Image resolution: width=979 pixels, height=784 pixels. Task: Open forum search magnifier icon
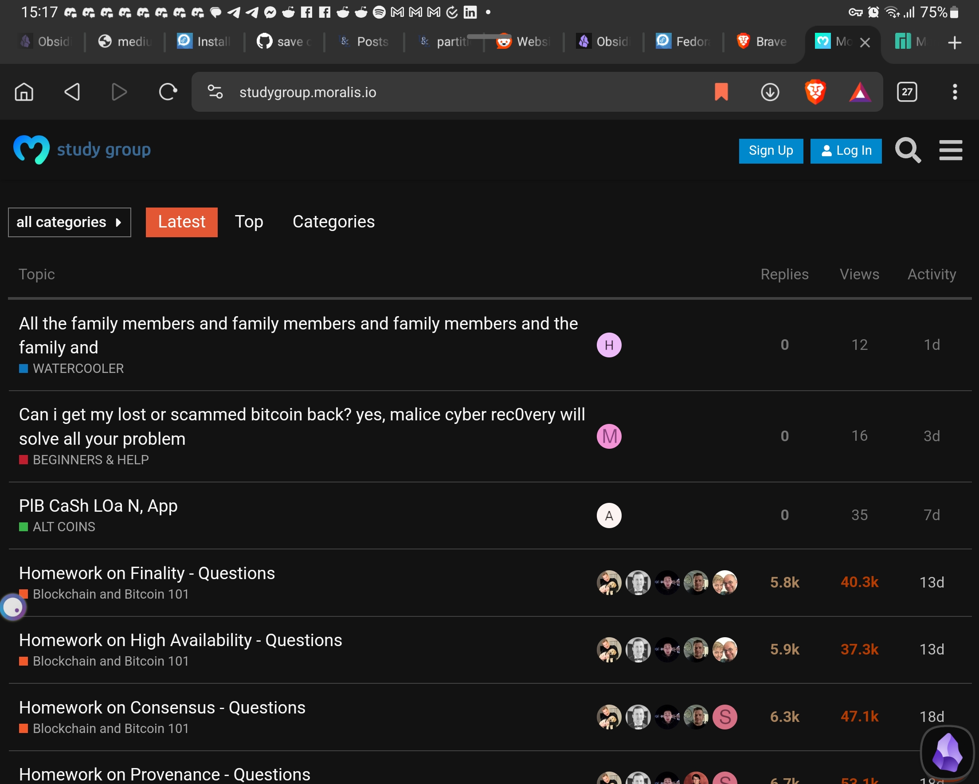point(908,150)
